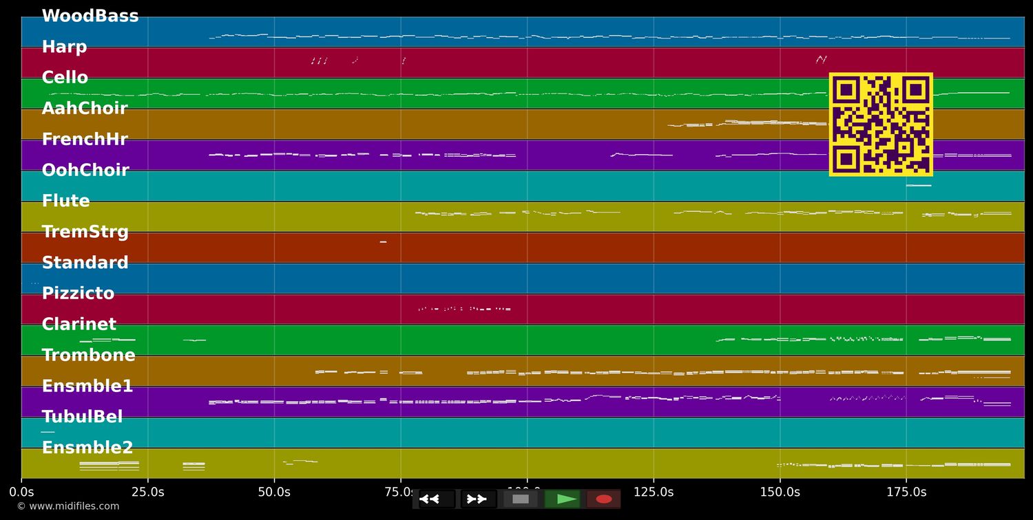1033x520 pixels.
Task: Select the Pizzicto track label
Action: point(78,294)
